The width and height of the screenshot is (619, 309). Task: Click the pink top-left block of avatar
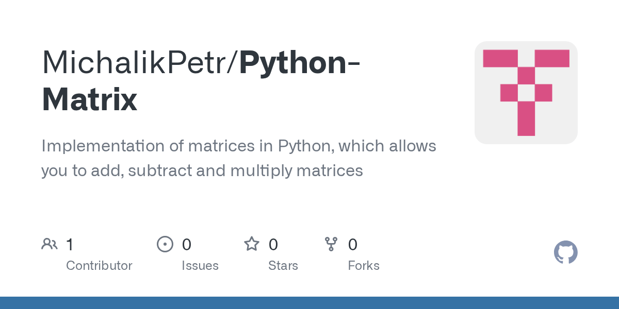(x=500, y=58)
